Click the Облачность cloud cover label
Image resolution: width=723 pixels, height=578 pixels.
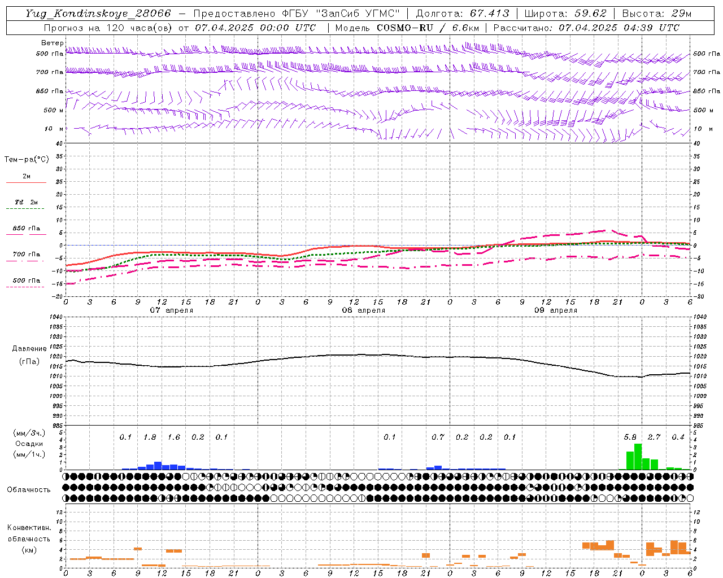pyautogui.click(x=29, y=489)
